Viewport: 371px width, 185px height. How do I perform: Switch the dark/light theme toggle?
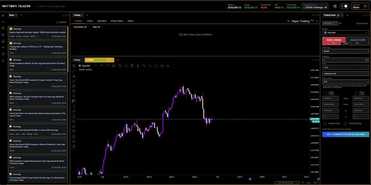click(344, 6)
